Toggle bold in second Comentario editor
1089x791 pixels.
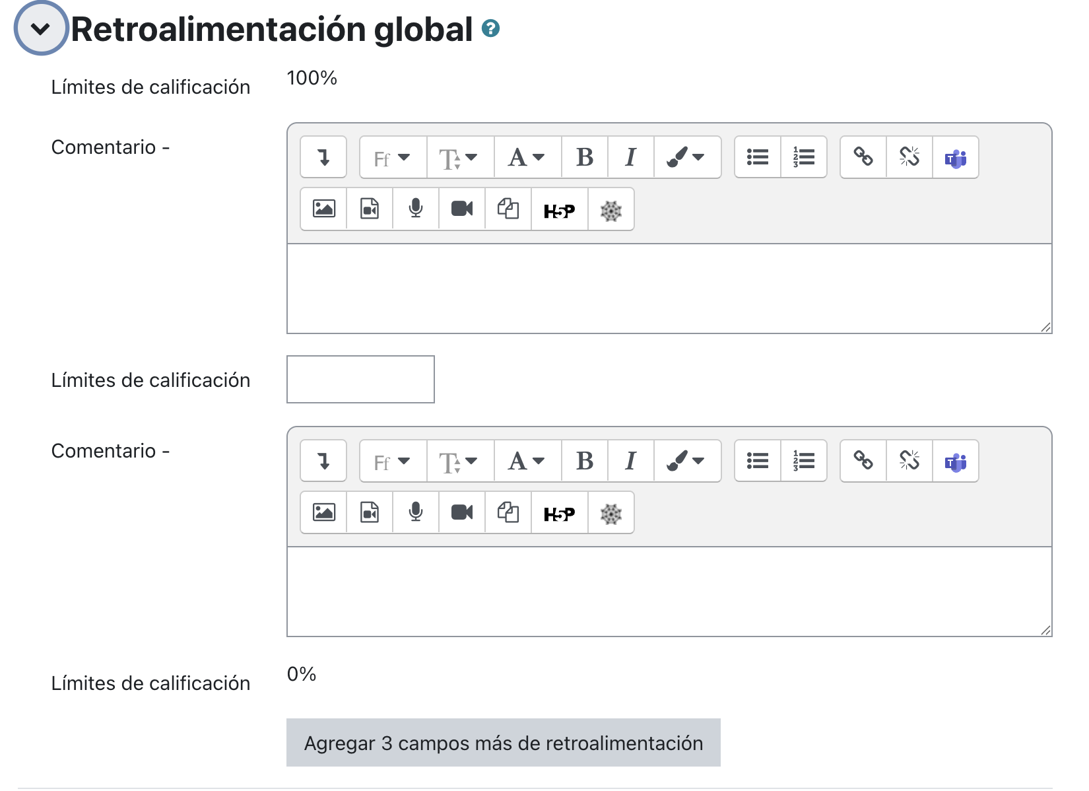click(585, 461)
